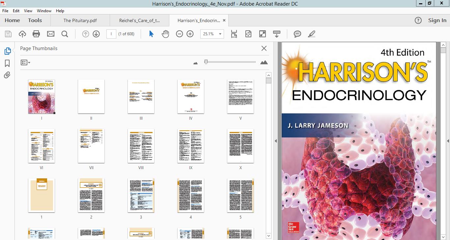Viewport: 450px width, 240px height.
Task: Select page thumbnail VII
Action: click(x=91, y=146)
